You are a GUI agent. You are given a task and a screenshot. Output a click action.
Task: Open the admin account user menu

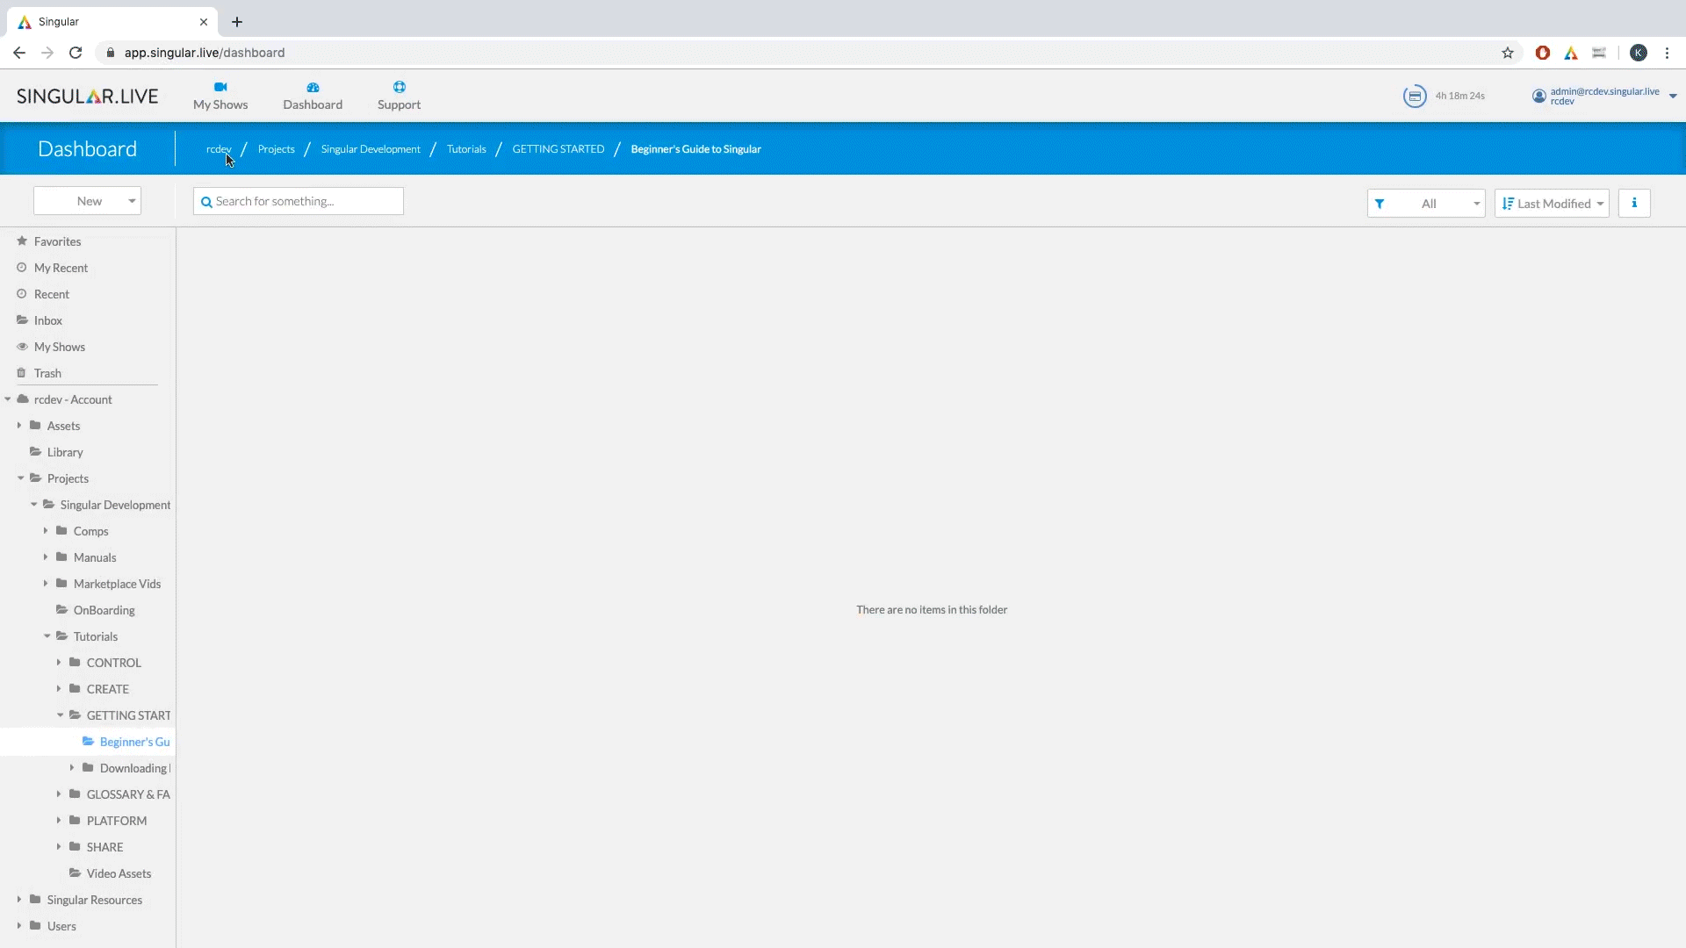[1604, 96]
